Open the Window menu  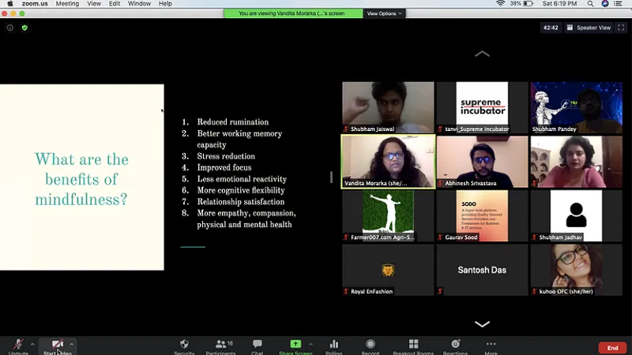tap(139, 4)
